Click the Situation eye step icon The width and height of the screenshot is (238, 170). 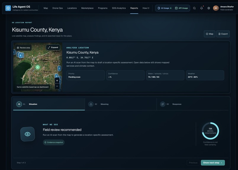point(19,104)
